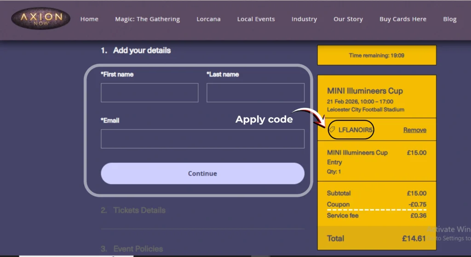This screenshot has height=257, width=471.
Task: Go to Magic: The Gathering page
Action: click(x=147, y=19)
